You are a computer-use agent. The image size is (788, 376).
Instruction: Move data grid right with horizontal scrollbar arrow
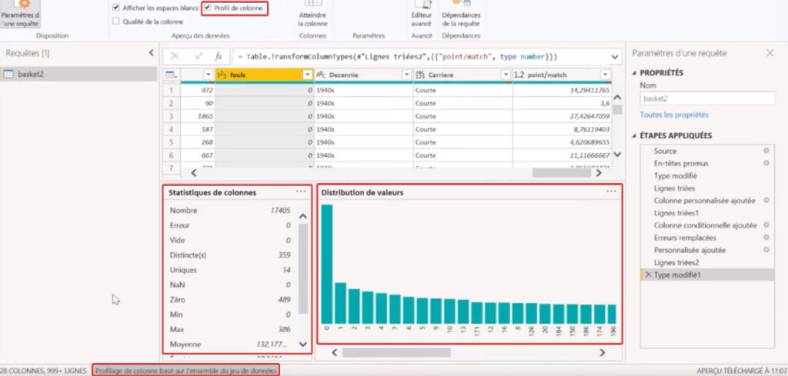pos(599,173)
